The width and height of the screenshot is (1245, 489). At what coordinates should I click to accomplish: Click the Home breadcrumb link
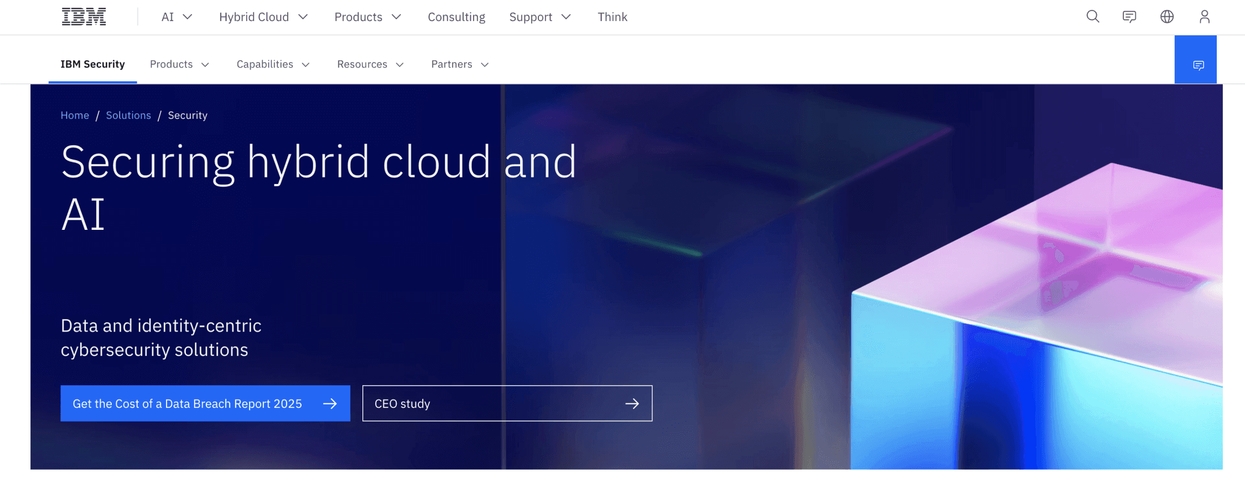[x=75, y=115]
